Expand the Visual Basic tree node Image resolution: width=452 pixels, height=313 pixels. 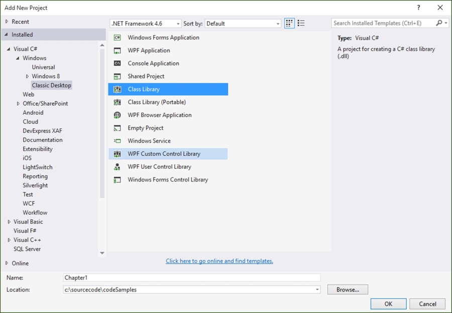[x=9, y=222]
